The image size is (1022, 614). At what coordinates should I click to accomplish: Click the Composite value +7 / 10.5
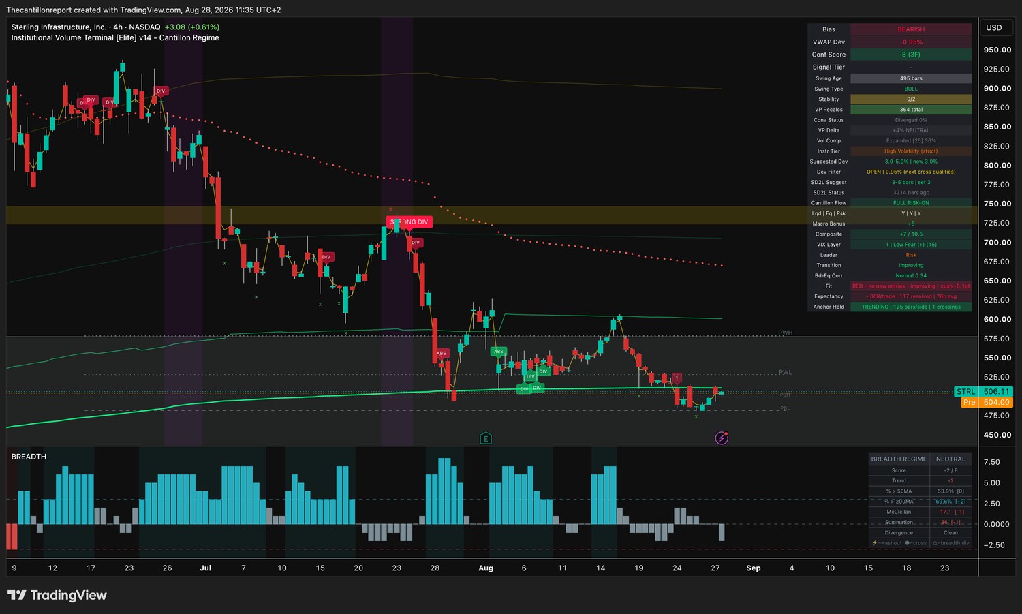coord(911,234)
